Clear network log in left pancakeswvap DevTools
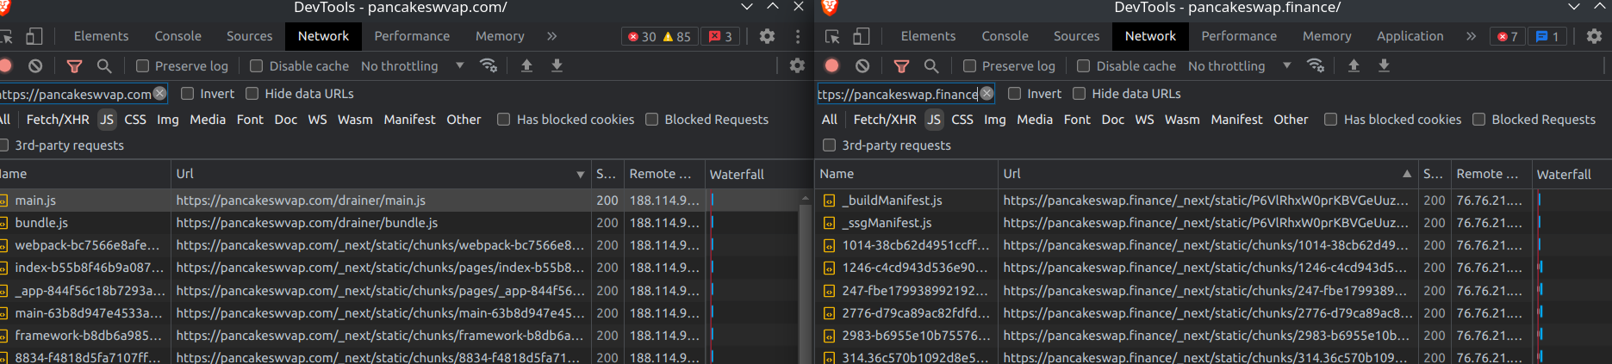 pos(35,65)
